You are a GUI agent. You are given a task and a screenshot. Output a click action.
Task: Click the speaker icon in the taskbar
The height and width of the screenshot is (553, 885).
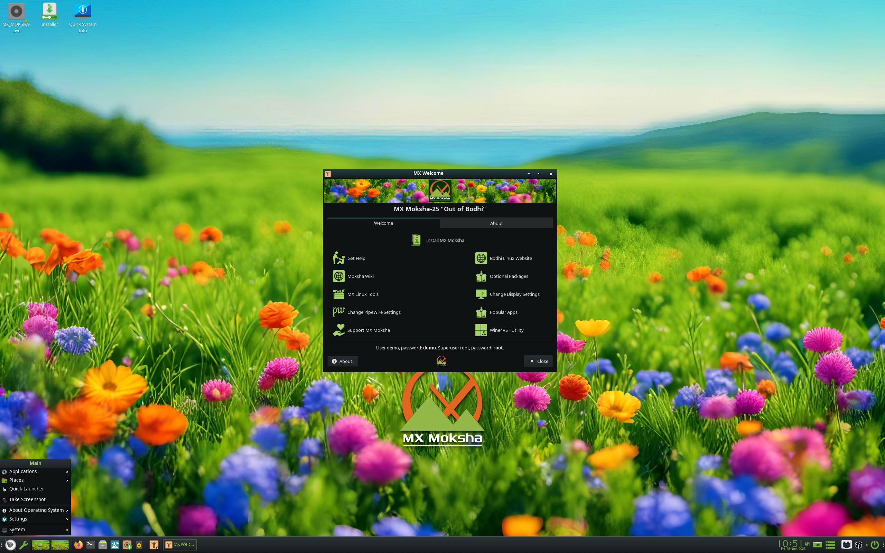click(x=139, y=545)
